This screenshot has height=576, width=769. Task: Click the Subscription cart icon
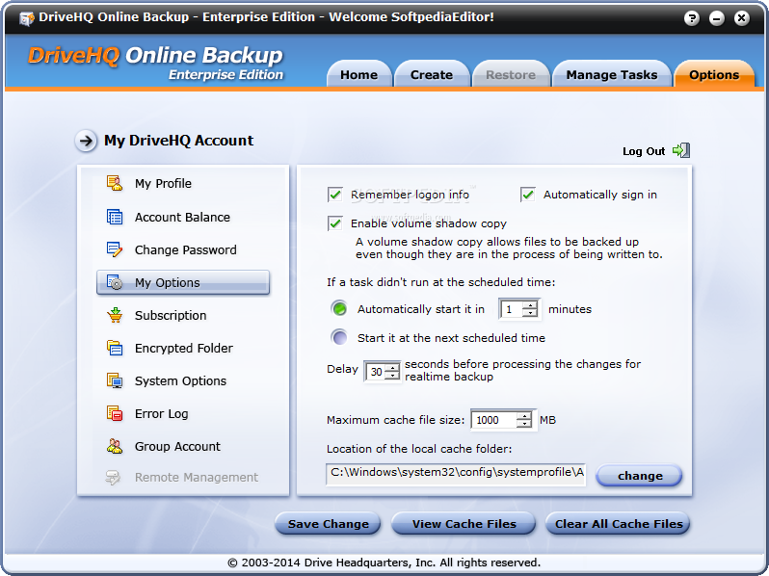[115, 315]
